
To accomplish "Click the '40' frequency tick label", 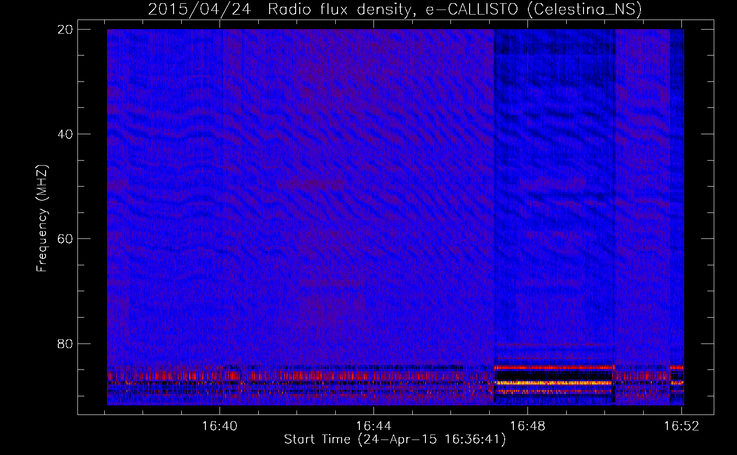I will point(66,134).
